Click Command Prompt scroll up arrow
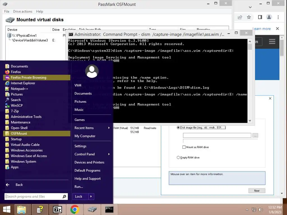 250,41
